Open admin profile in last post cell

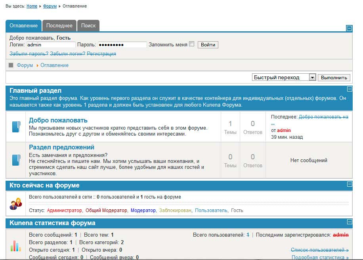pos(284,130)
